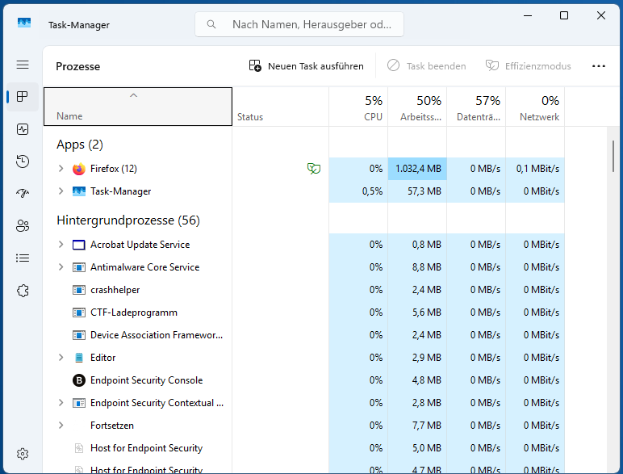
Task: Click the Antimalware Core Service icon
Action: point(79,267)
